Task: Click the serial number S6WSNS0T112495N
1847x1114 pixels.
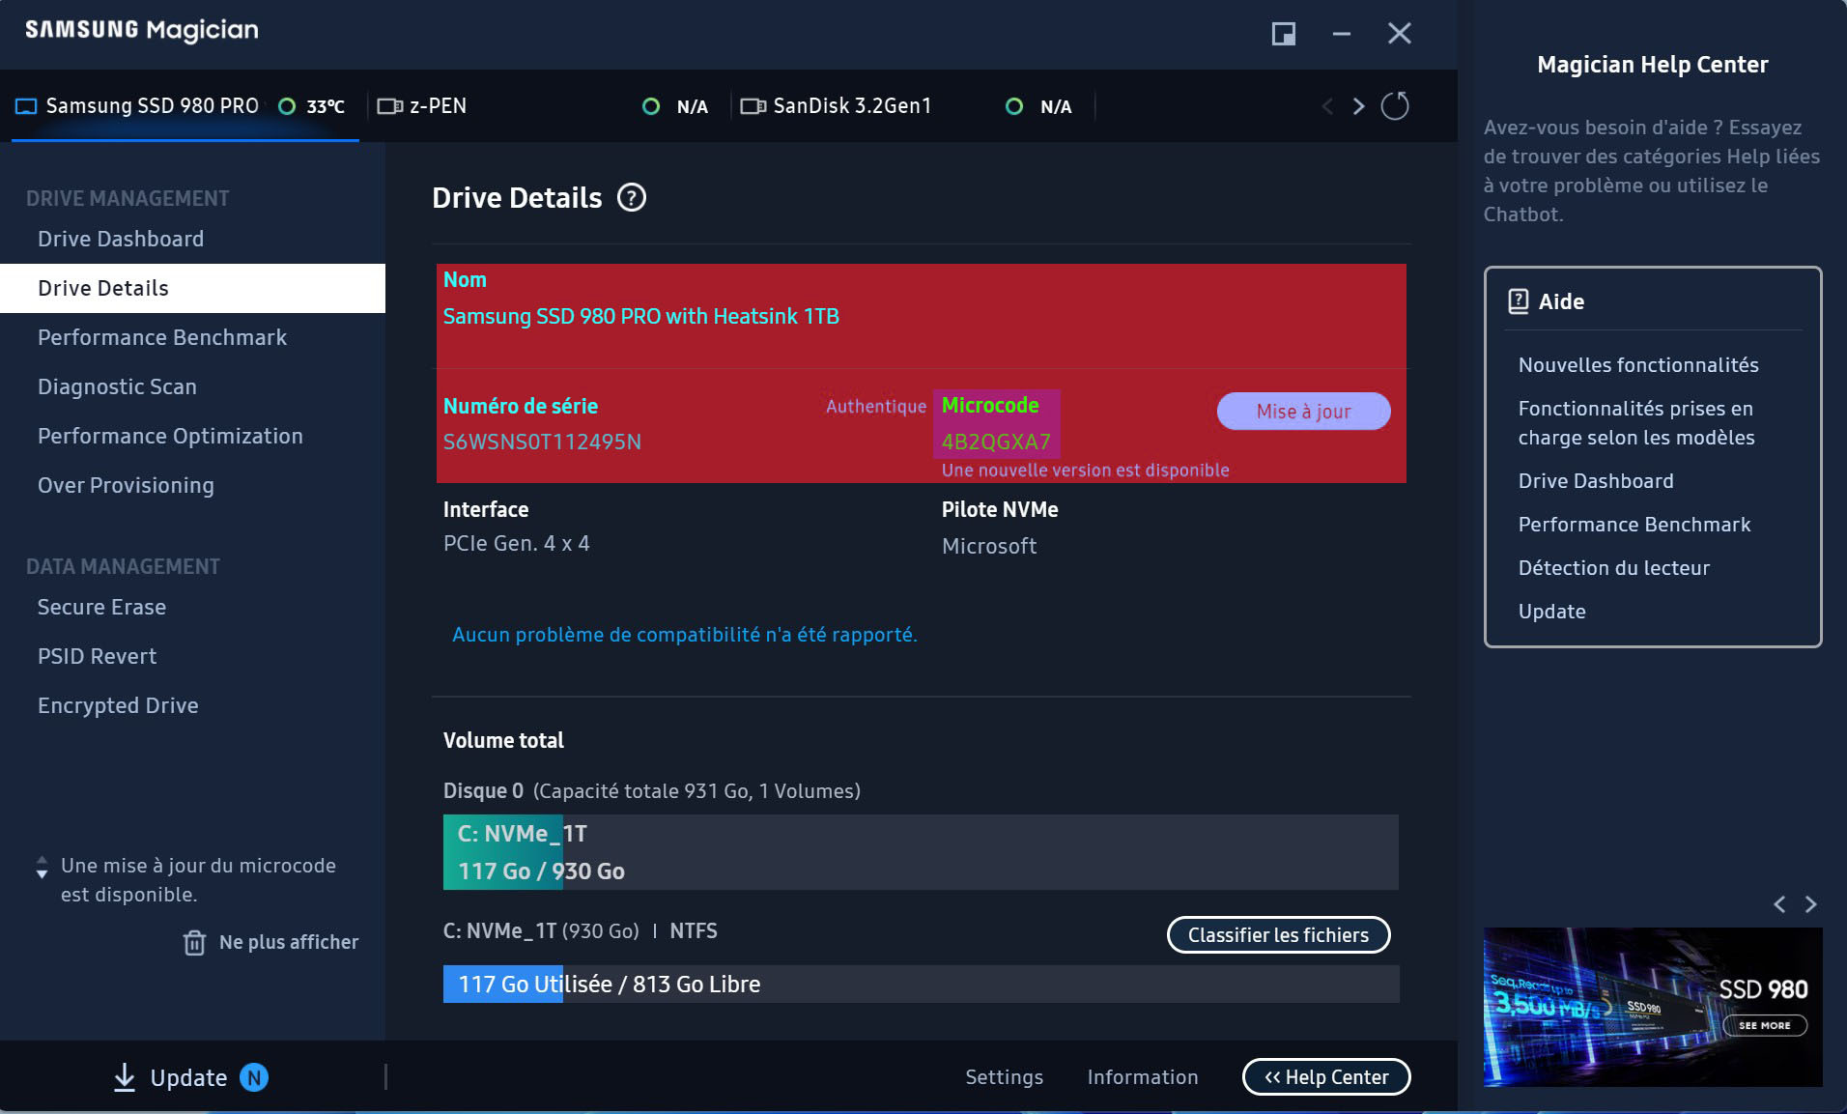Action: coord(542,442)
